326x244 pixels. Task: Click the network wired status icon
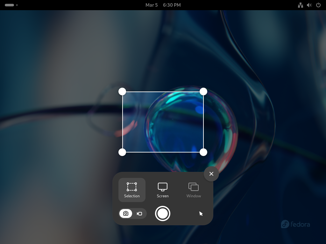pos(301,5)
